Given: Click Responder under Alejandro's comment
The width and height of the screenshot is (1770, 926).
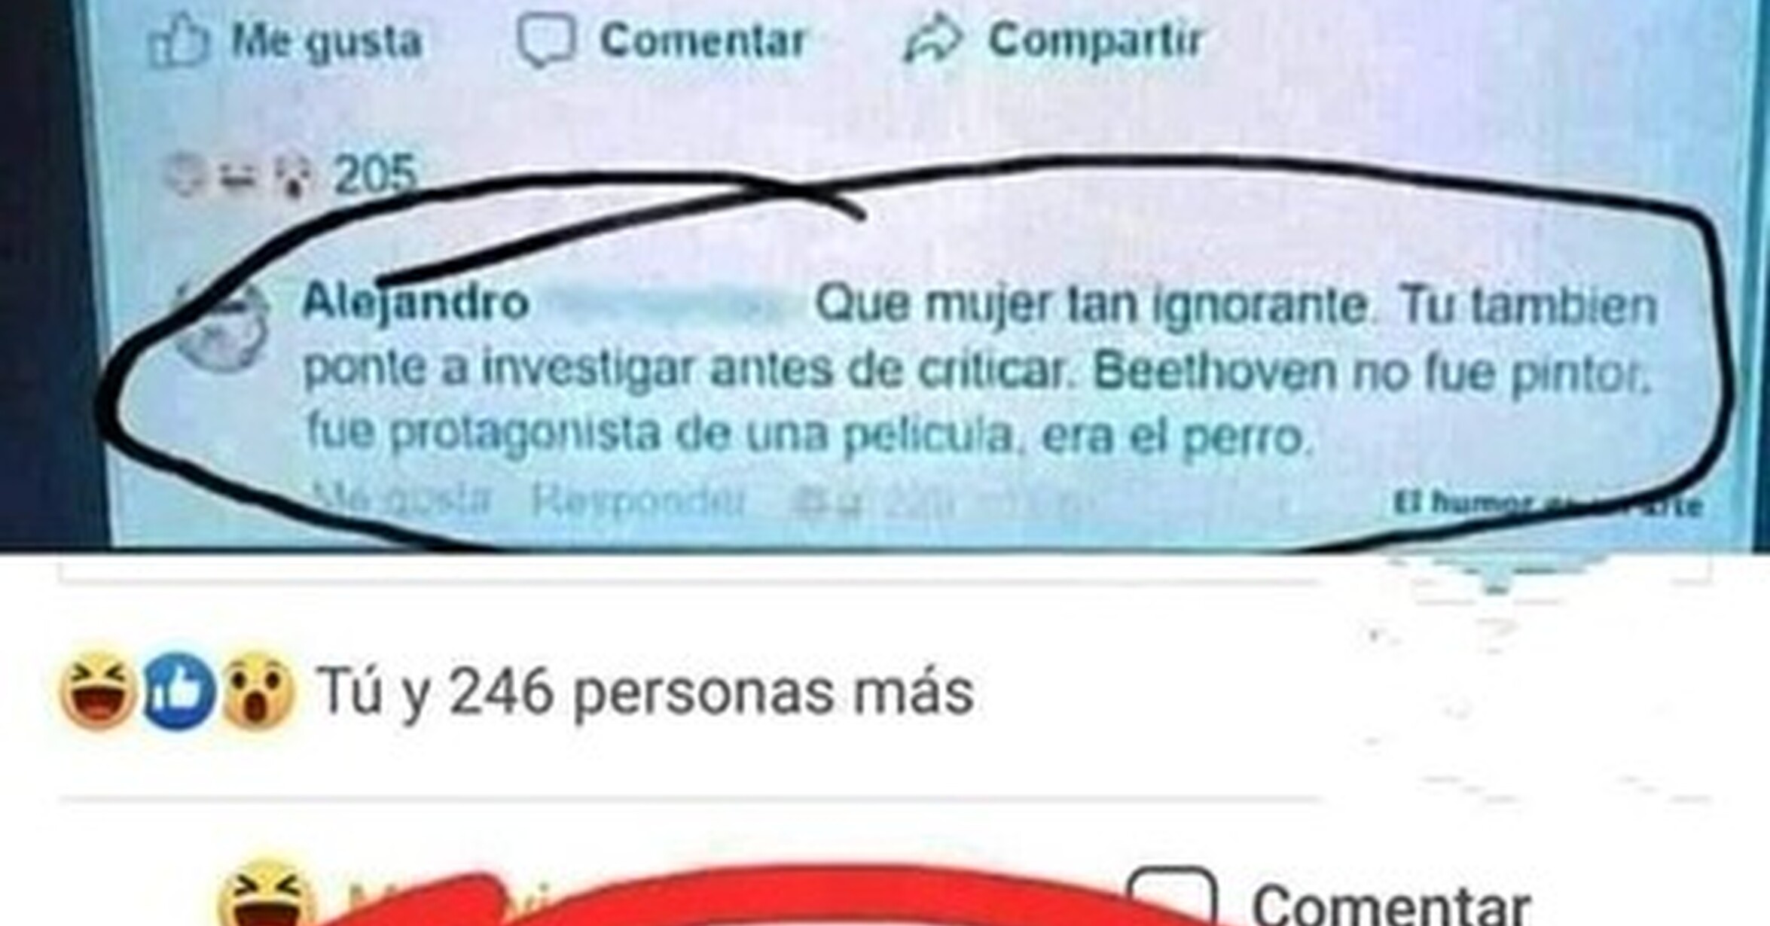Looking at the screenshot, I should 639,500.
